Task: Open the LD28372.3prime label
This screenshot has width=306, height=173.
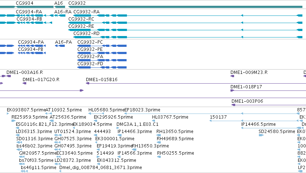Action: (x=73, y=160)
